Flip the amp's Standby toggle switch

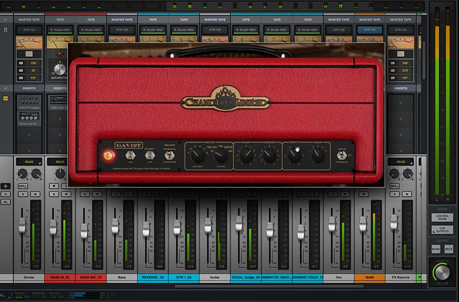pyautogui.click(x=150, y=156)
